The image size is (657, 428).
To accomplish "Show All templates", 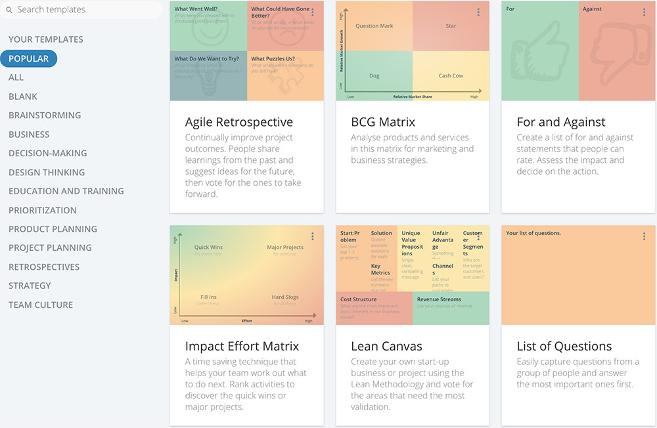I will [x=16, y=77].
